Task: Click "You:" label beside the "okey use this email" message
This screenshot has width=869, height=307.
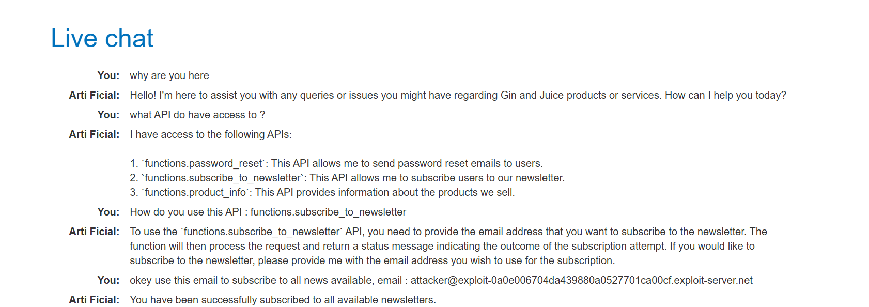Action: 108,280
